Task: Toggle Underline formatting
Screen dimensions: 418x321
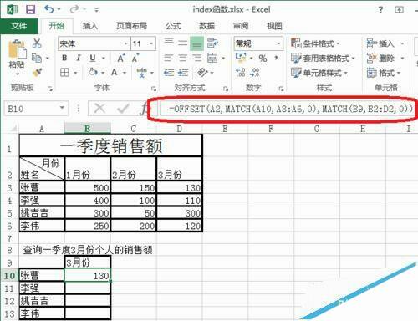Action: 93,58
